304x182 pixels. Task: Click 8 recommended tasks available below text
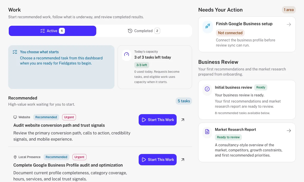[x=242, y=113]
